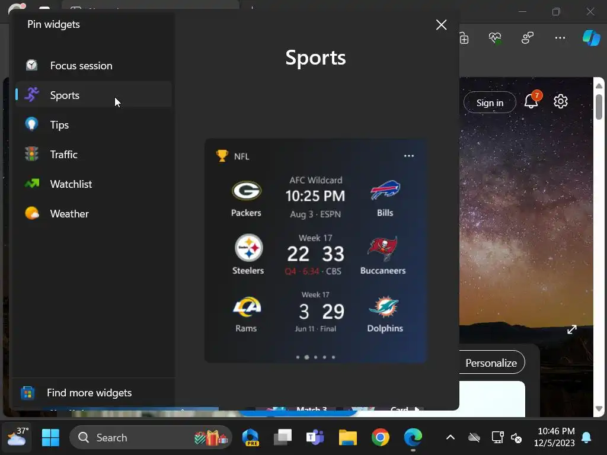The width and height of the screenshot is (607, 455).
Task: Open Edge Settings and more ellipsis menu
Action: [x=560, y=38]
